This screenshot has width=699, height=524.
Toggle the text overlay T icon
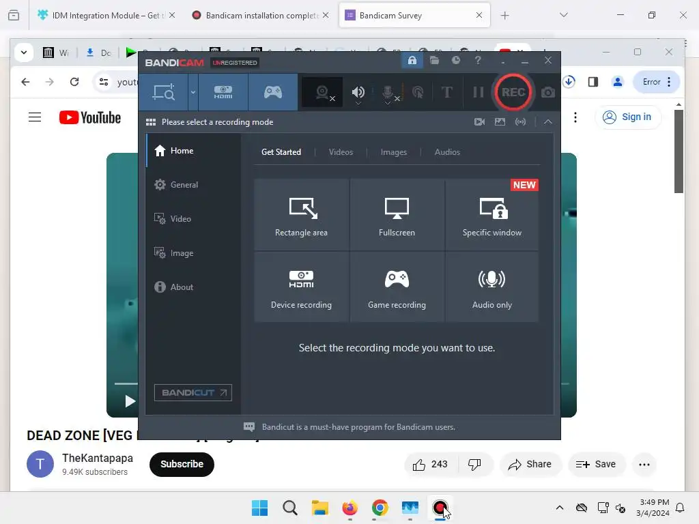coord(446,92)
